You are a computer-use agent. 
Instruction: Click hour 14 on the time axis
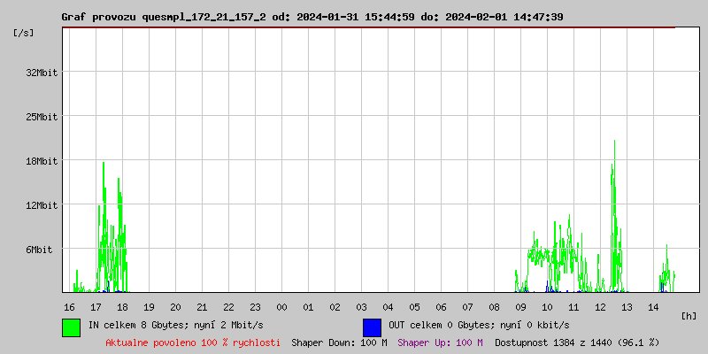[653, 306]
